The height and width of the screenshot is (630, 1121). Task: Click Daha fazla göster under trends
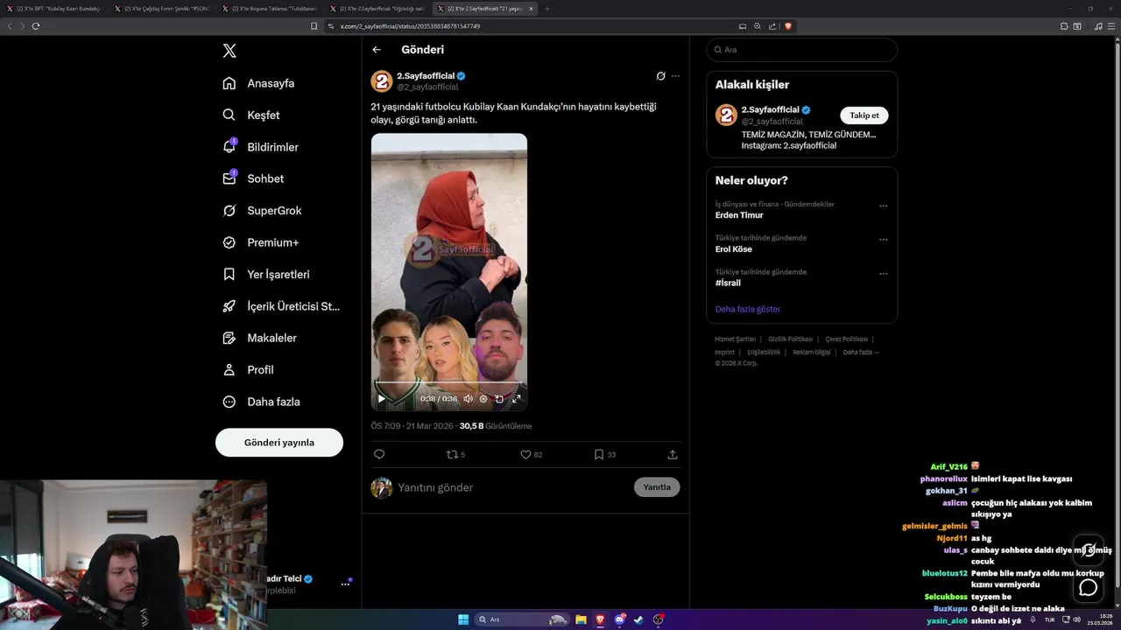tap(748, 309)
